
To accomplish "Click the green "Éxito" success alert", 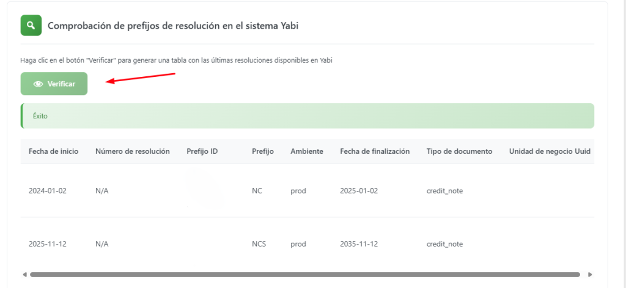I will click(x=307, y=116).
